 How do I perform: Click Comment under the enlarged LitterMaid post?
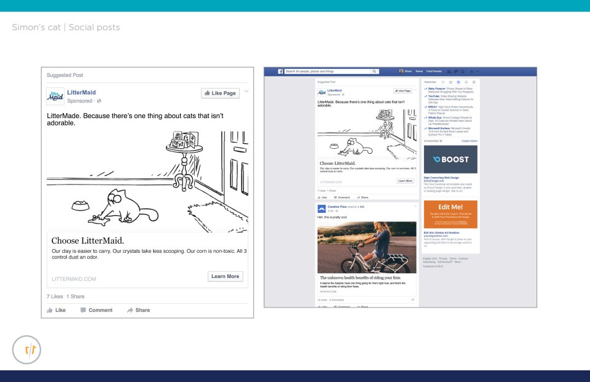coord(96,310)
